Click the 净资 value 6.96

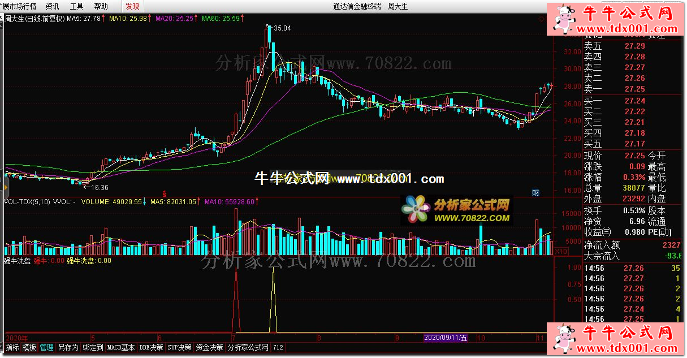[x=637, y=222]
